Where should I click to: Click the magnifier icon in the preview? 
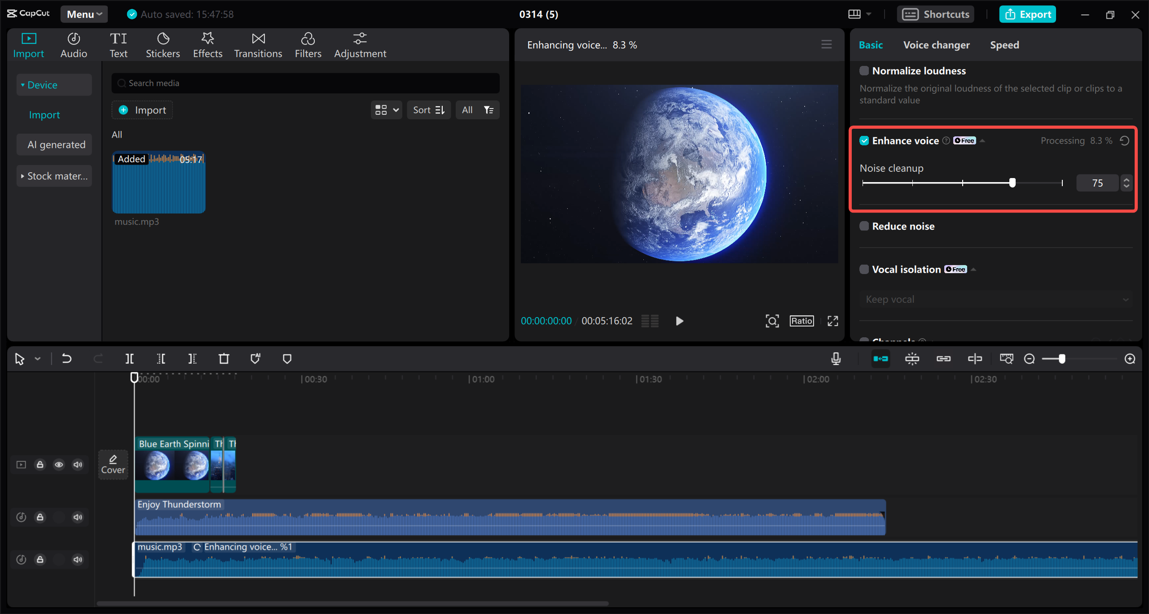tap(771, 321)
